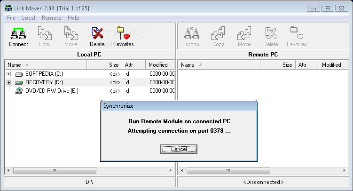353x191 pixels.
Task: Click local pane scroll right arrow
Action: click(x=171, y=170)
